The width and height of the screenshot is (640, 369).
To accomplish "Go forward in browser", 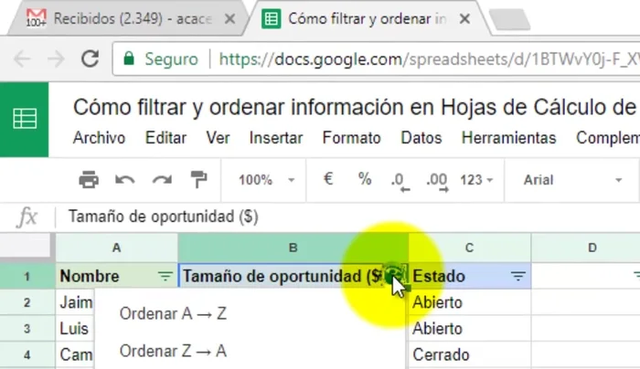I will pyautogui.click(x=56, y=59).
